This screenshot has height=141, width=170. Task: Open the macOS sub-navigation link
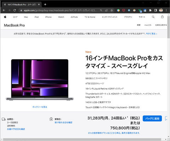[x=148, y=25]
